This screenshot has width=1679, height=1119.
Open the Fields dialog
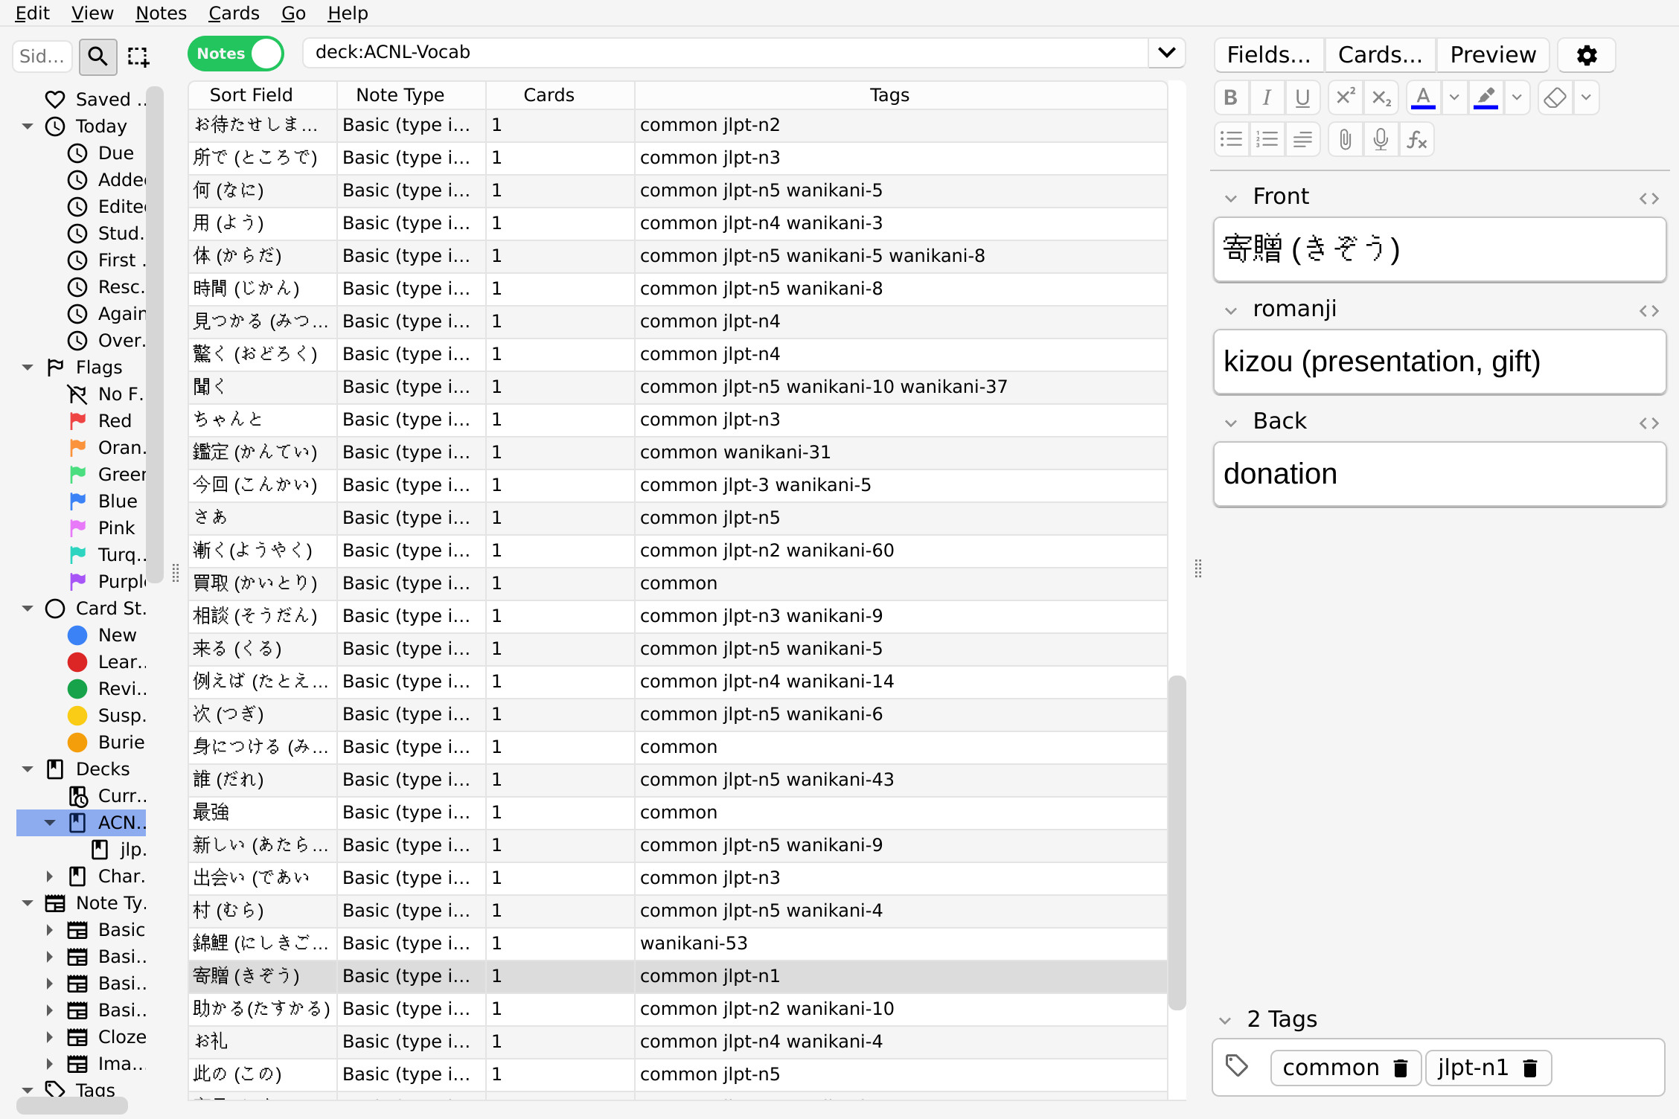pyautogui.click(x=1268, y=54)
